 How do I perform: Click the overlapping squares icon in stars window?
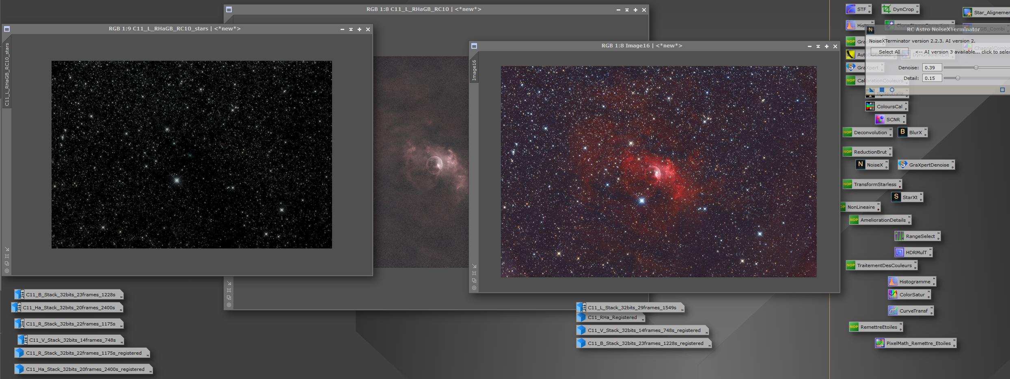tap(7, 263)
